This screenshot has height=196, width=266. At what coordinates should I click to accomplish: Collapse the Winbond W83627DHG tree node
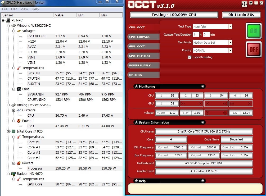coord(8,26)
